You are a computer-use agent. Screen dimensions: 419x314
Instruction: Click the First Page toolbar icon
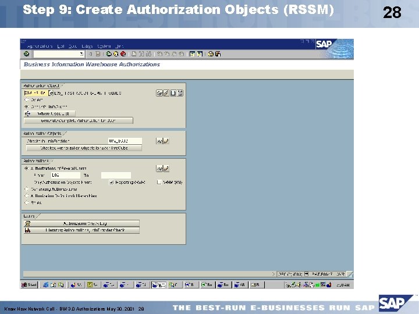[x=159, y=54]
